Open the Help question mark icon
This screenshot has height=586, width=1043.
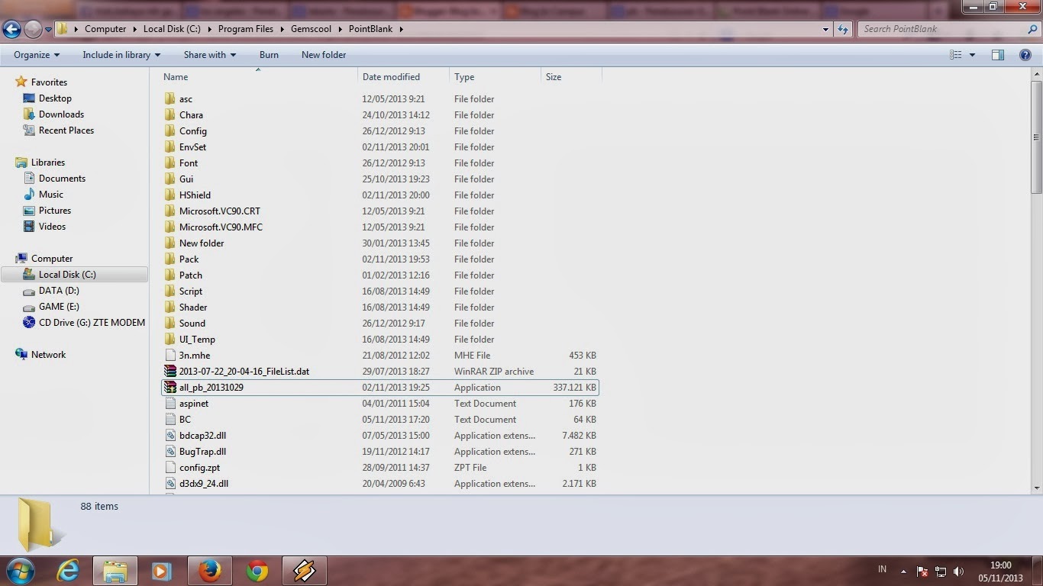tap(1026, 55)
